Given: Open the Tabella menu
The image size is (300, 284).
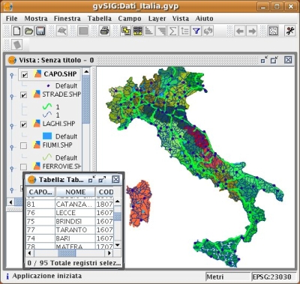Looking at the screenshot, I should (100, 19).
